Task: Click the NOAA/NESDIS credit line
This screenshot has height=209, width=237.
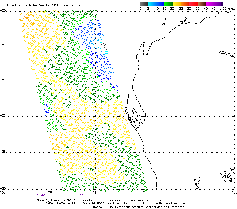Action: (138, 207)
